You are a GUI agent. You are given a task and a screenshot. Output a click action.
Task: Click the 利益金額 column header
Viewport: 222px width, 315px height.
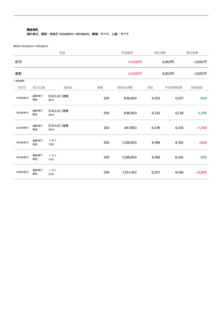click(160, 53)
